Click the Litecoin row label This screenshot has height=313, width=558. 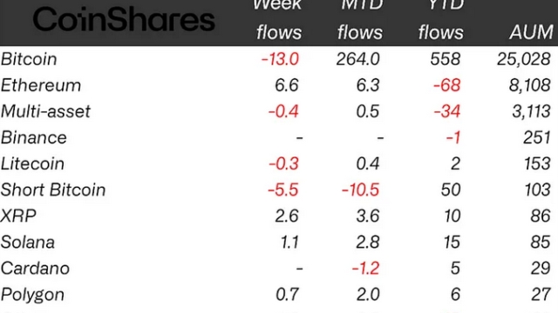tap(32, 164)
